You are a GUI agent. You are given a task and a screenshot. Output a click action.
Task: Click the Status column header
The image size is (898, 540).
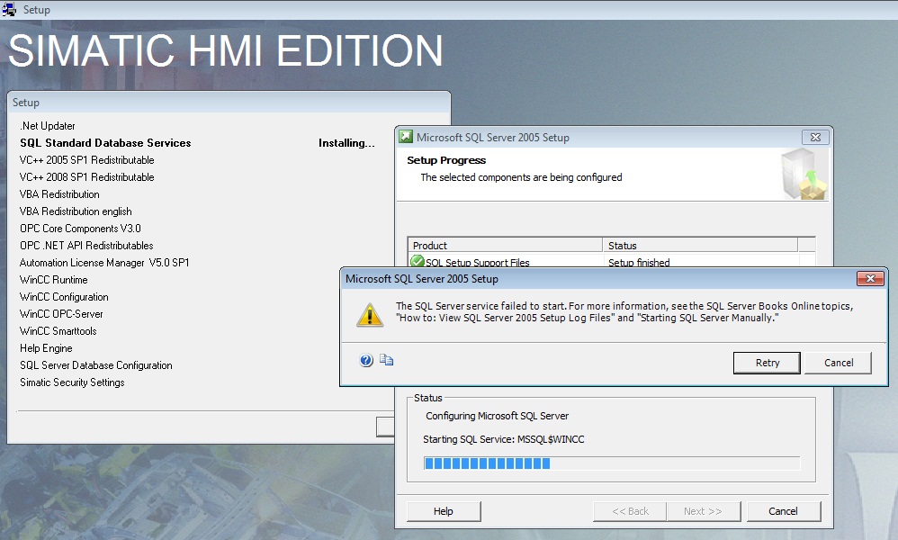click(x=699, y=245)
